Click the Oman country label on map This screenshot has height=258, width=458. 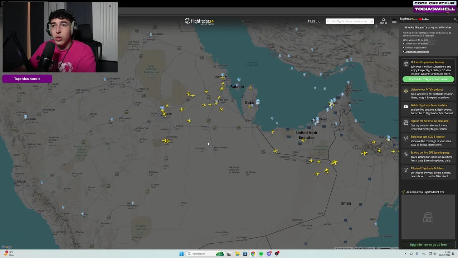pos(346,203)
